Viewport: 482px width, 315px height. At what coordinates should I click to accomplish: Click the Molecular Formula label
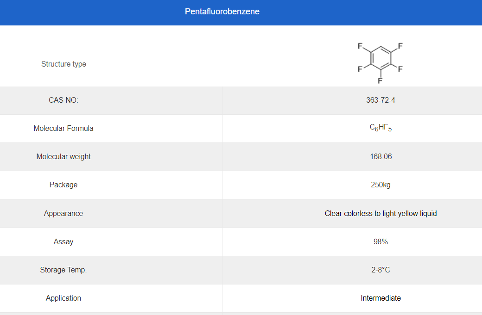63,129
